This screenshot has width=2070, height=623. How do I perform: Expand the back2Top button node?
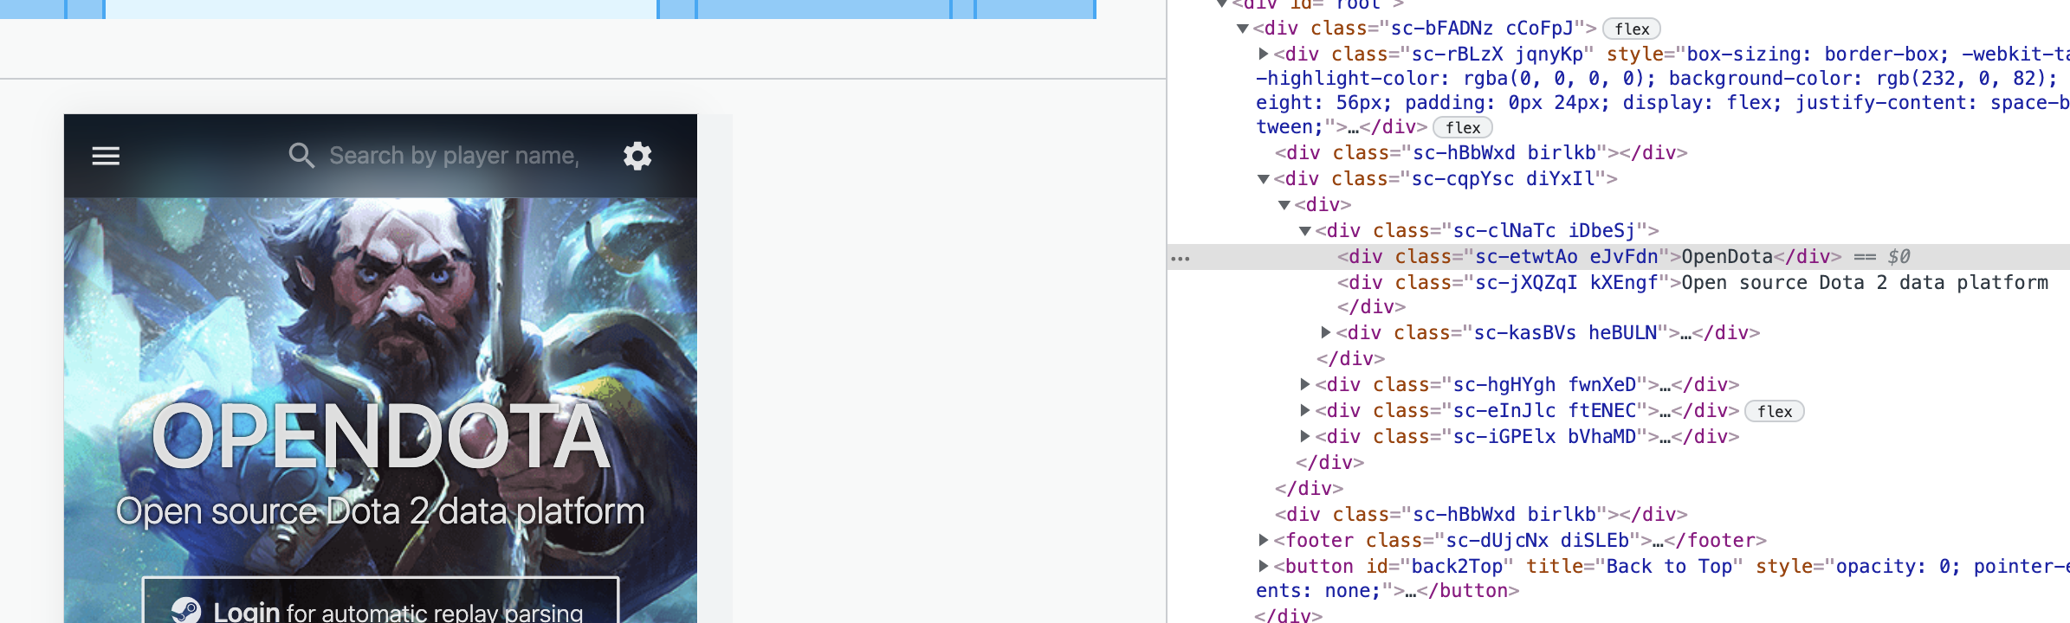[1264, 566]
